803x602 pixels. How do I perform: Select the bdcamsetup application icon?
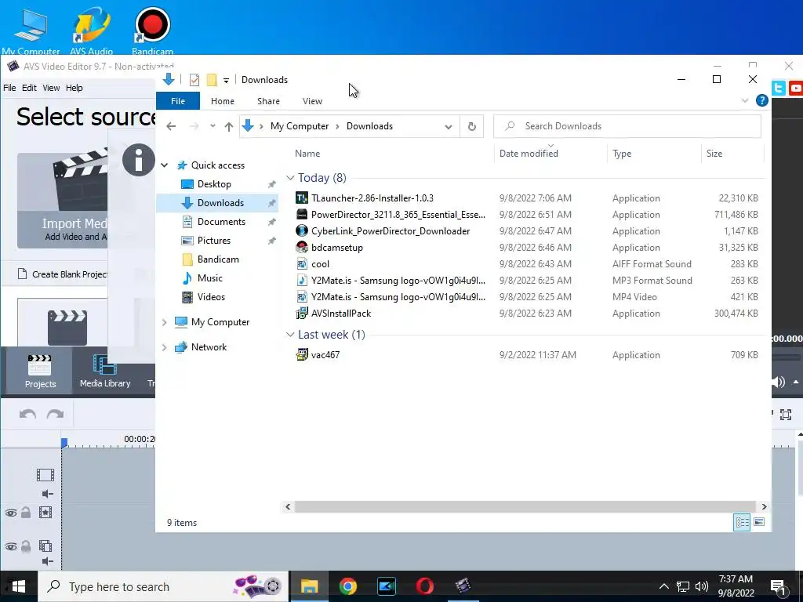pyautogui.click(x=302, y=247)
